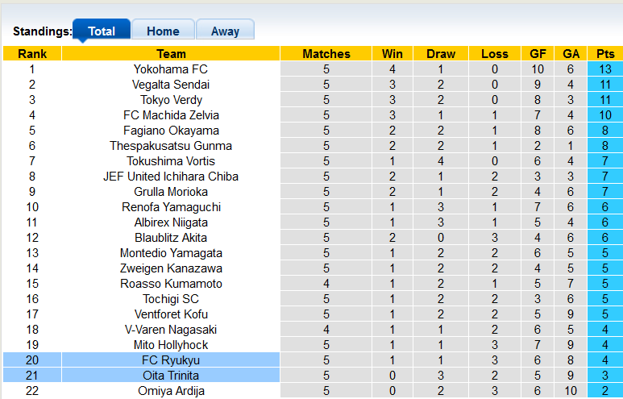623x399 pixels.
Task: Click the Rank column header
Action: [x=32, y=54]
